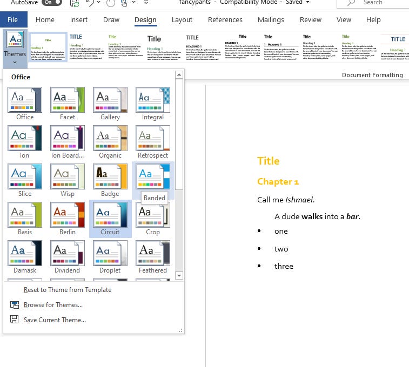Image resolution: width=409 pixels, height=367 pixels.
Task: Open Customize Quick Access Toolbar dropdown
Action: (146, 2)
